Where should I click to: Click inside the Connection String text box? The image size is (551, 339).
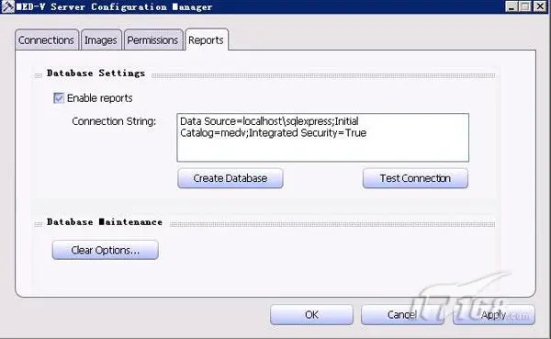[322, 138]
